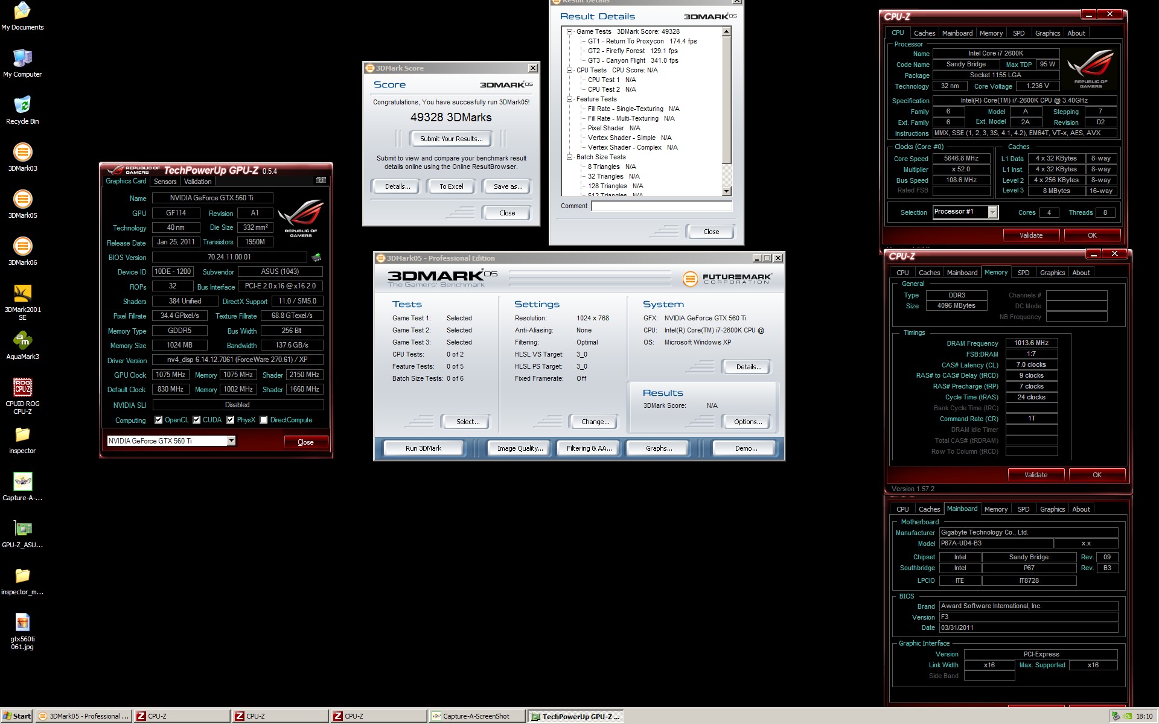Launch 3DMark05 desktop shortcut

[22, 199]
